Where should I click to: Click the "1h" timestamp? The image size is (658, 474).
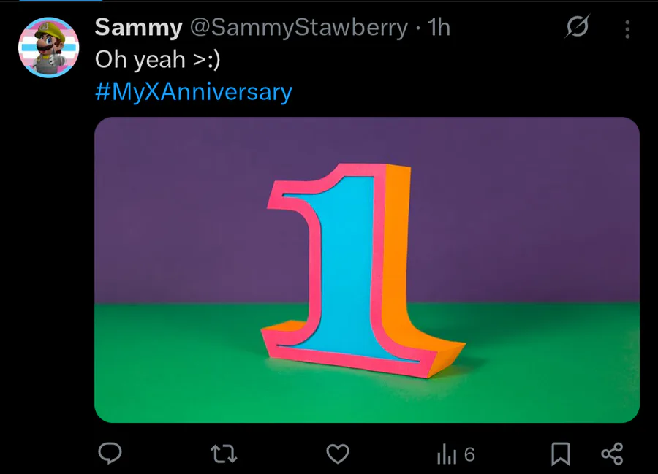[439, 28]
